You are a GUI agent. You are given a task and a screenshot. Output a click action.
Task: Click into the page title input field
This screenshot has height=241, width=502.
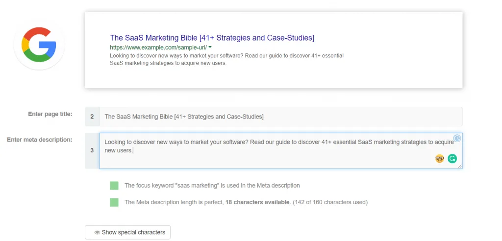click(281, 117)
